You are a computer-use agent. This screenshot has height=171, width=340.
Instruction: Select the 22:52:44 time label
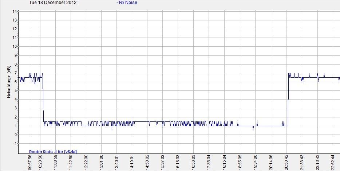[333, 163]
